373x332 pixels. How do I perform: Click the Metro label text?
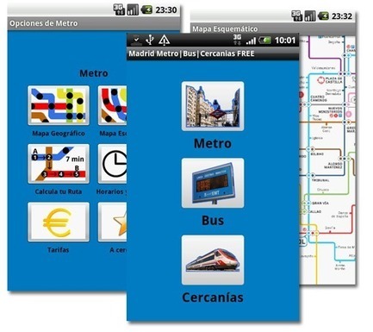(213, 143)
